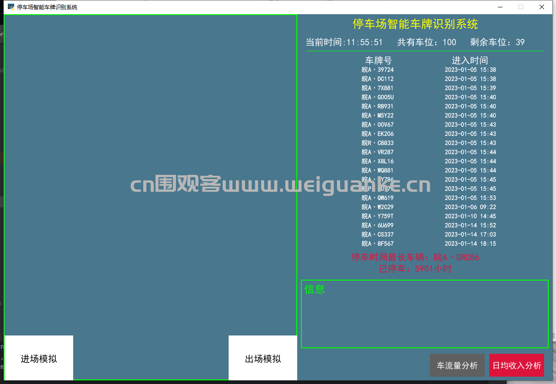This screenshot has width=556, height=384.
Task: Click entry time 2023-01-05 15:53
Action: tap(470, 198)
